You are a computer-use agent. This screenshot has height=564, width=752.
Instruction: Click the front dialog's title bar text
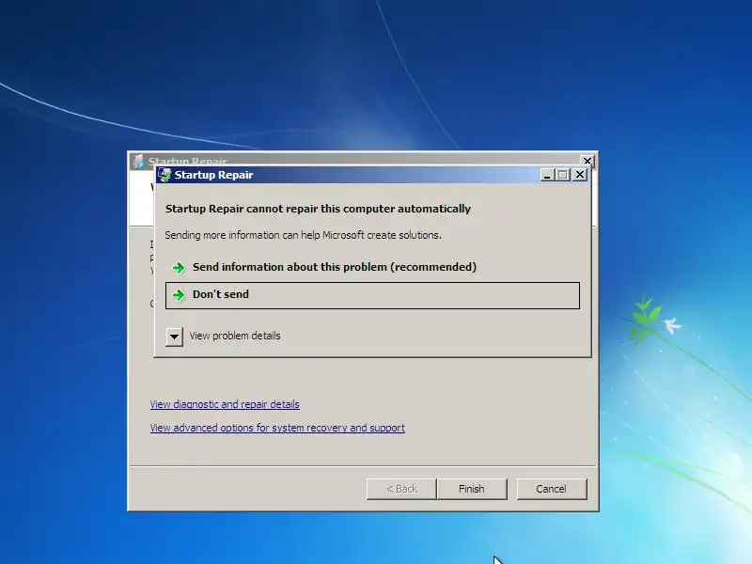tap(213, 175)
